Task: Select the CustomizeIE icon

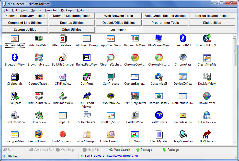Action: pos(159,77)
